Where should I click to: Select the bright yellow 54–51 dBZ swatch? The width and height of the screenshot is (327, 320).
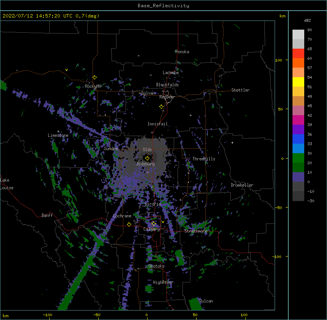click(298, 82)
